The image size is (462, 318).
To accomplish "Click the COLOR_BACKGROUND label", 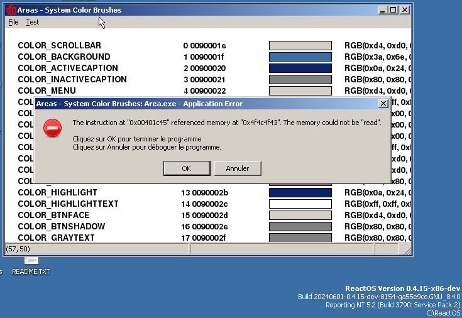I will pos(64,57).
